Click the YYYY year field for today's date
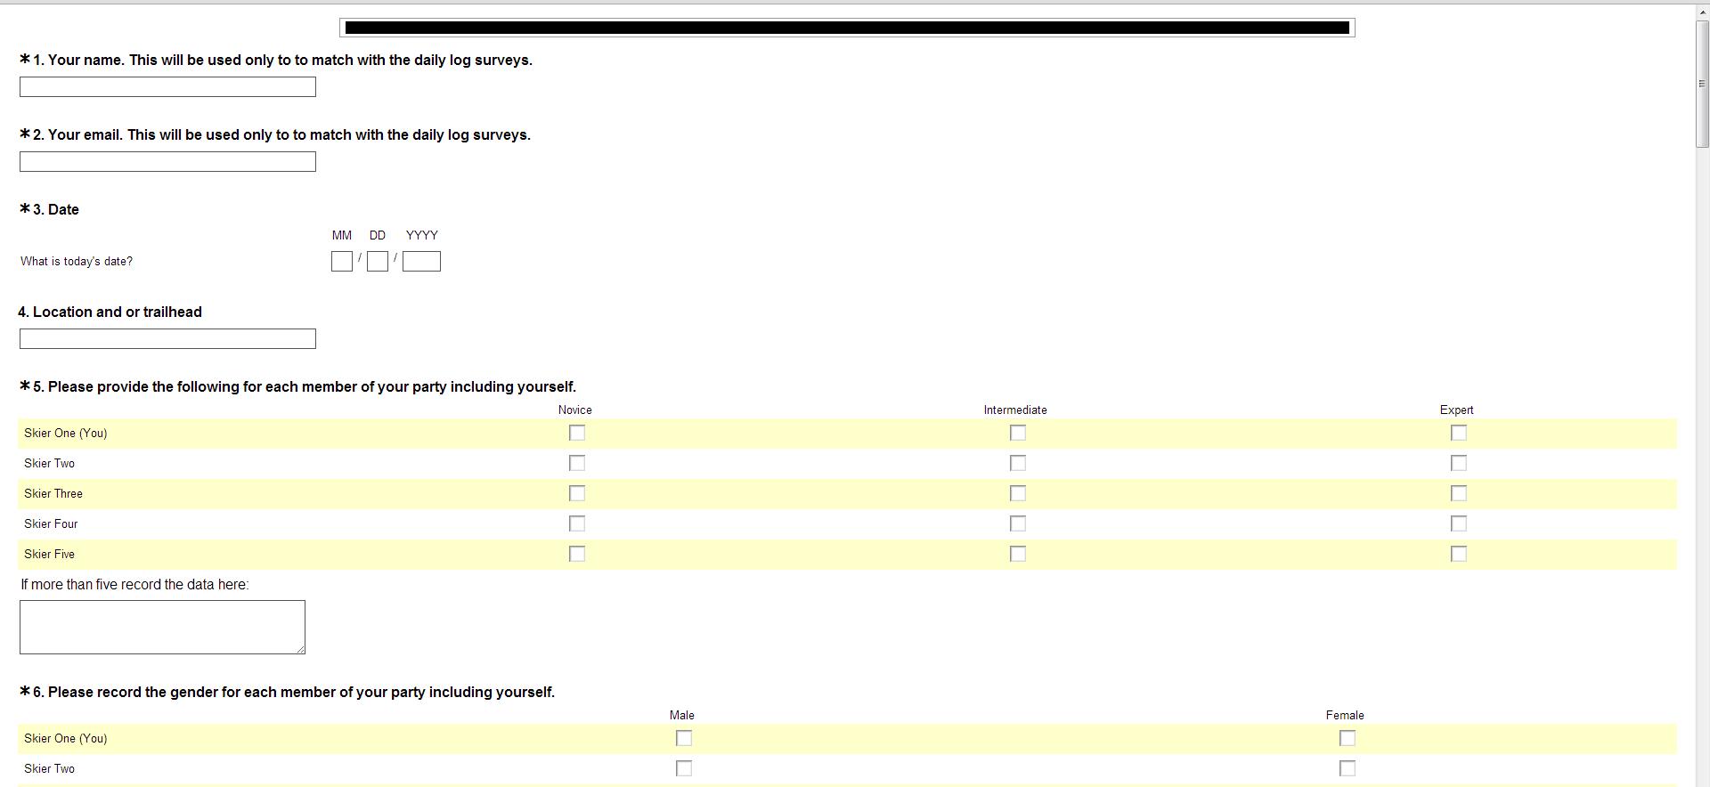The image size is (1710, 787). tap(421, 261)
